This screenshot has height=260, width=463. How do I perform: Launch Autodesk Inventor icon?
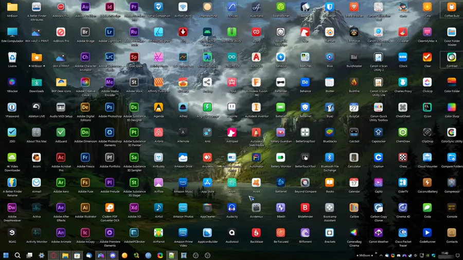click(x=256, y=108)
